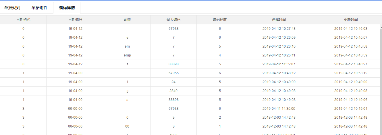The image size is (382, 135).
Task: Click the max code cell 2849
Action: [x=173, y=91]
